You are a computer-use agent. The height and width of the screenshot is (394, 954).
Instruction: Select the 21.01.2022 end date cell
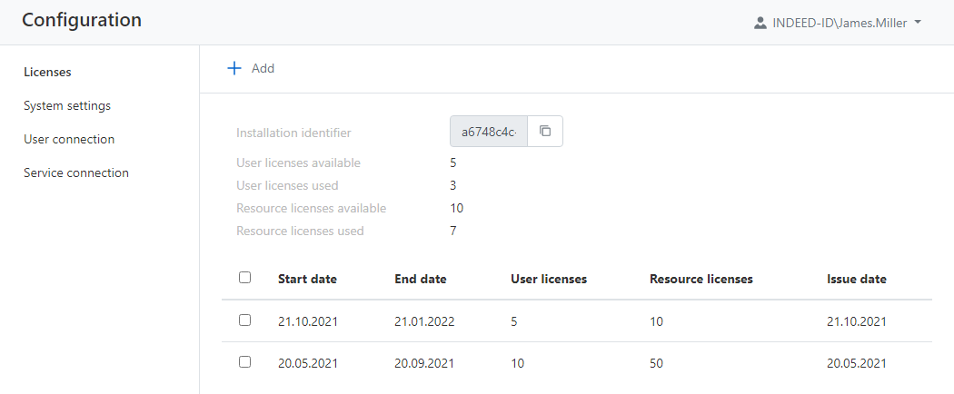click(x=424, y=321)
